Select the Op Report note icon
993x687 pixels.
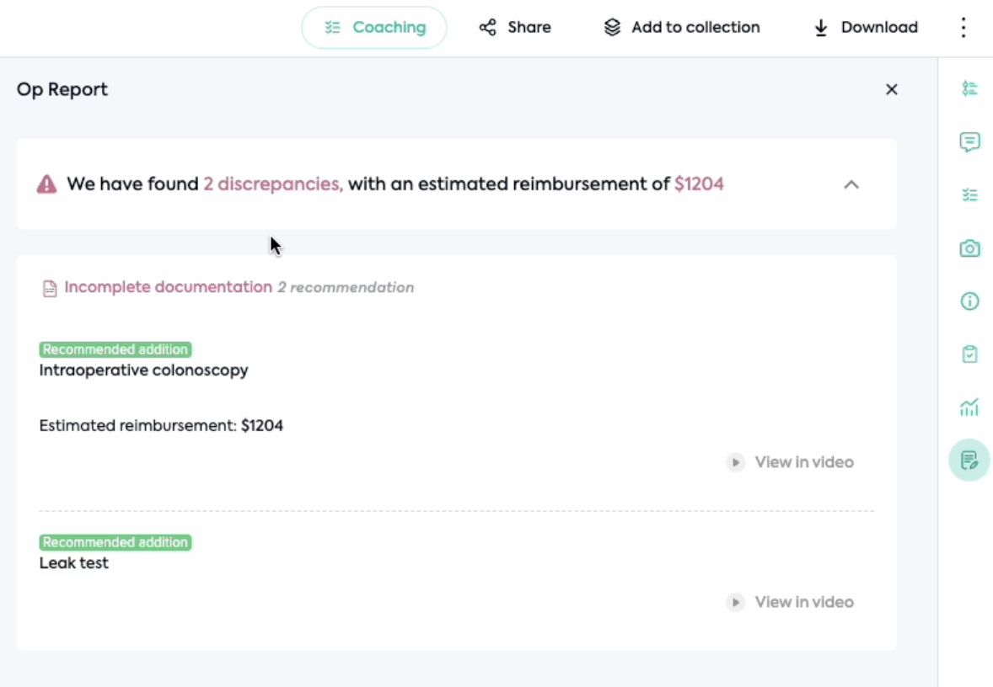click(x=969, y=461)
